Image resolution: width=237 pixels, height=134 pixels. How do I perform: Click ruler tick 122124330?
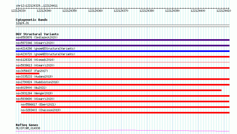(18, 11)
